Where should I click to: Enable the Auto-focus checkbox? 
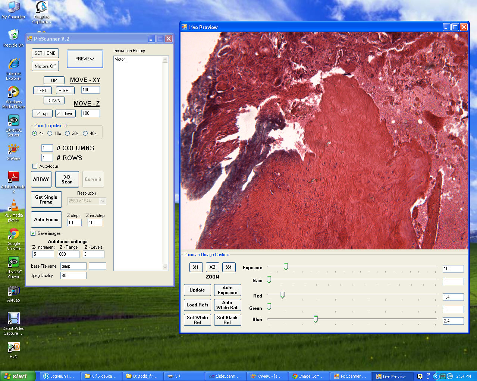click(35, 166)
